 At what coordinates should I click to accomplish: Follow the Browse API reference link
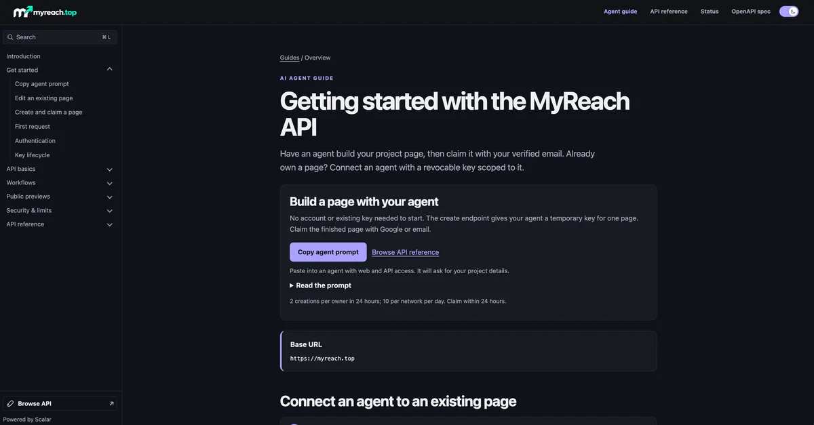(406, 252)
